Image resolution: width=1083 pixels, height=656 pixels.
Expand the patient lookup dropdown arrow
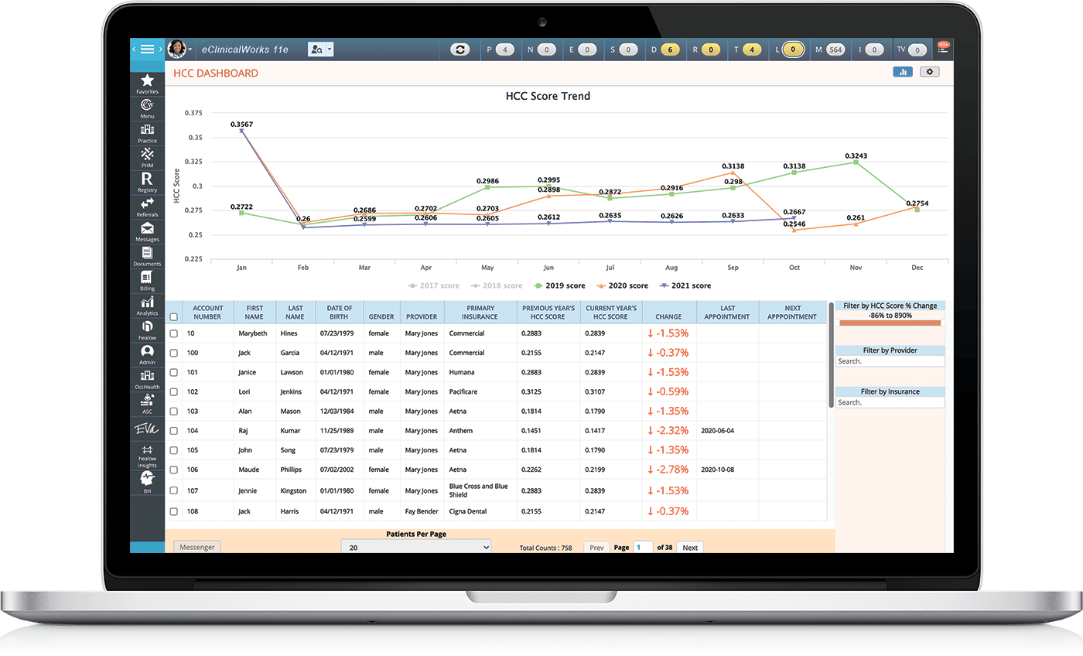pyautogui.click(x=330, y=50)
